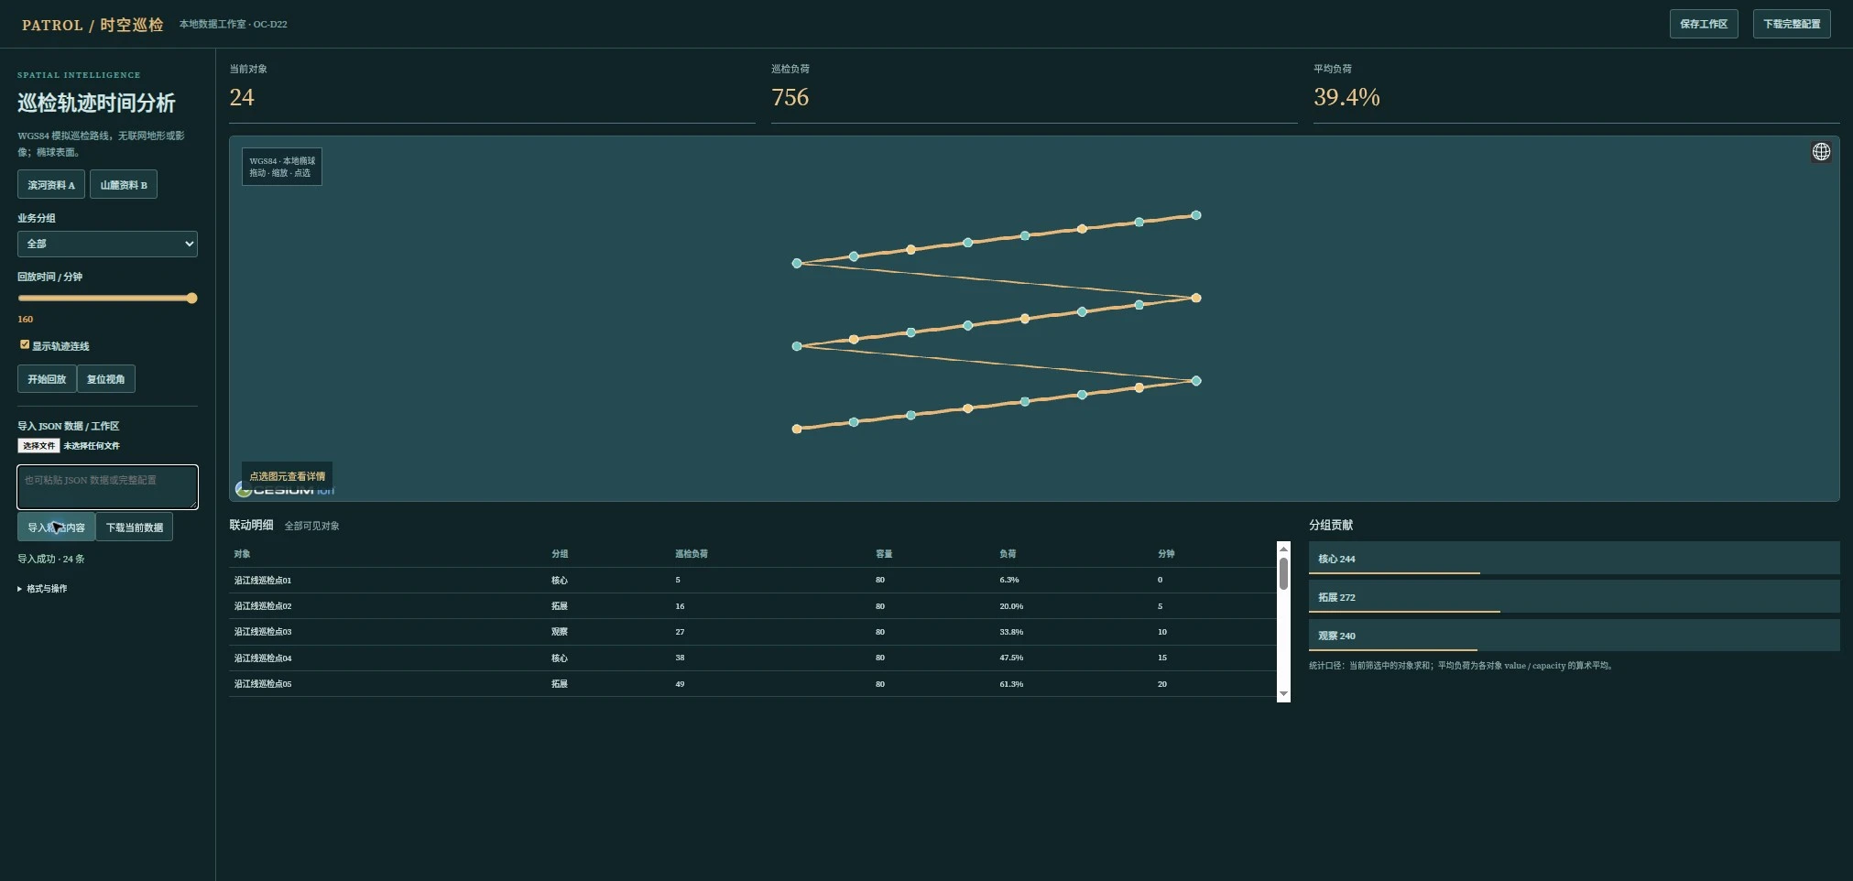Screen dimensions: 1853x881
Task: Click the 导入粘贴内容 button
Action: (x=56, y=527)
